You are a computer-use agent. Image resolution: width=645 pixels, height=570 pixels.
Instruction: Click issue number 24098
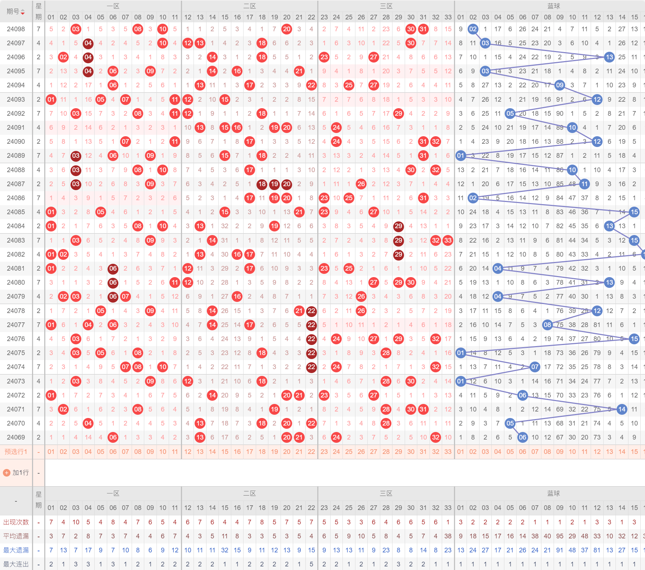[16, 29]
